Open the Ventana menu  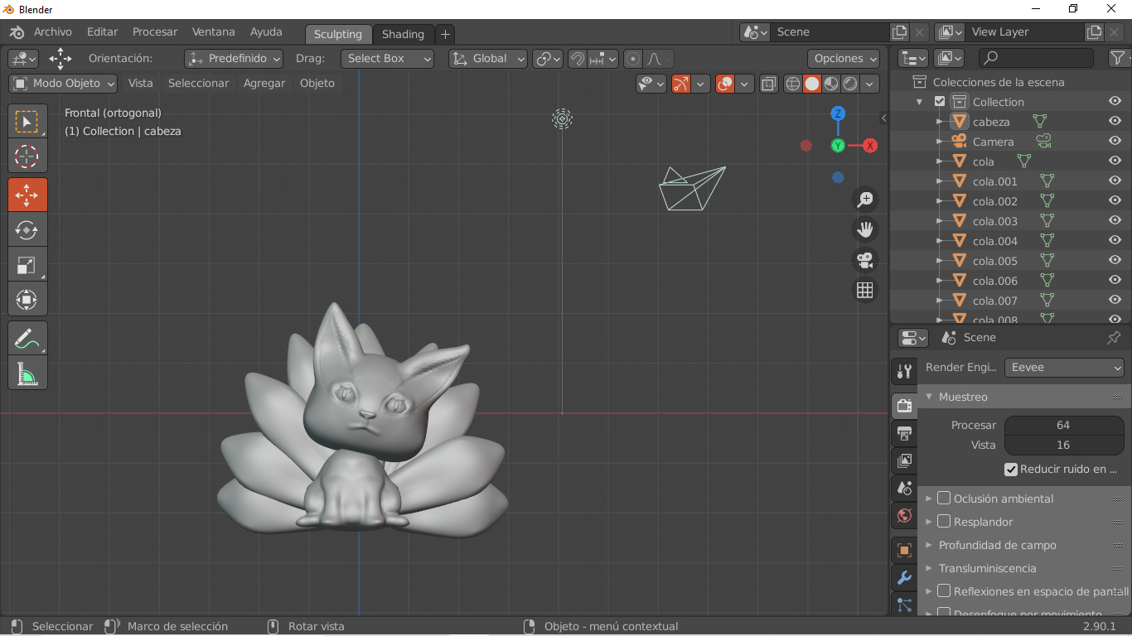tap(214, 32)
